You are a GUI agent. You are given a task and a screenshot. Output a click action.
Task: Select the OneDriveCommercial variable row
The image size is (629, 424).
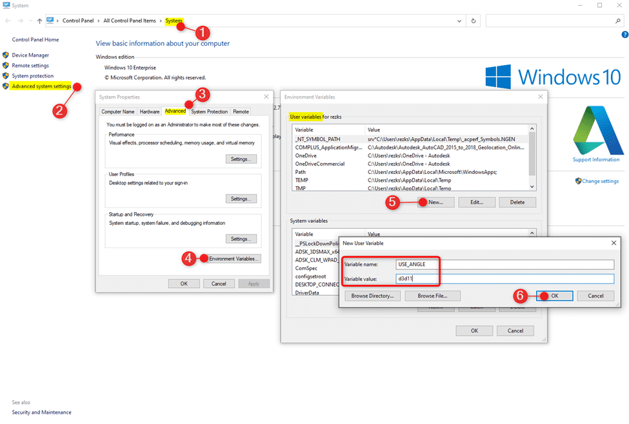(410, 164)
